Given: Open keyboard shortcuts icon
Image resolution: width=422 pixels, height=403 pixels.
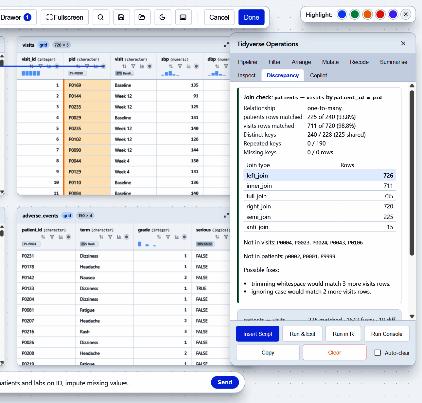Looking at the screenshot, I should coord(183,17).
